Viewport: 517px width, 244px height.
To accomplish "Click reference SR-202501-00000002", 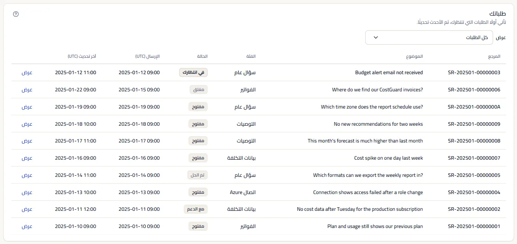I will [474, 209].
